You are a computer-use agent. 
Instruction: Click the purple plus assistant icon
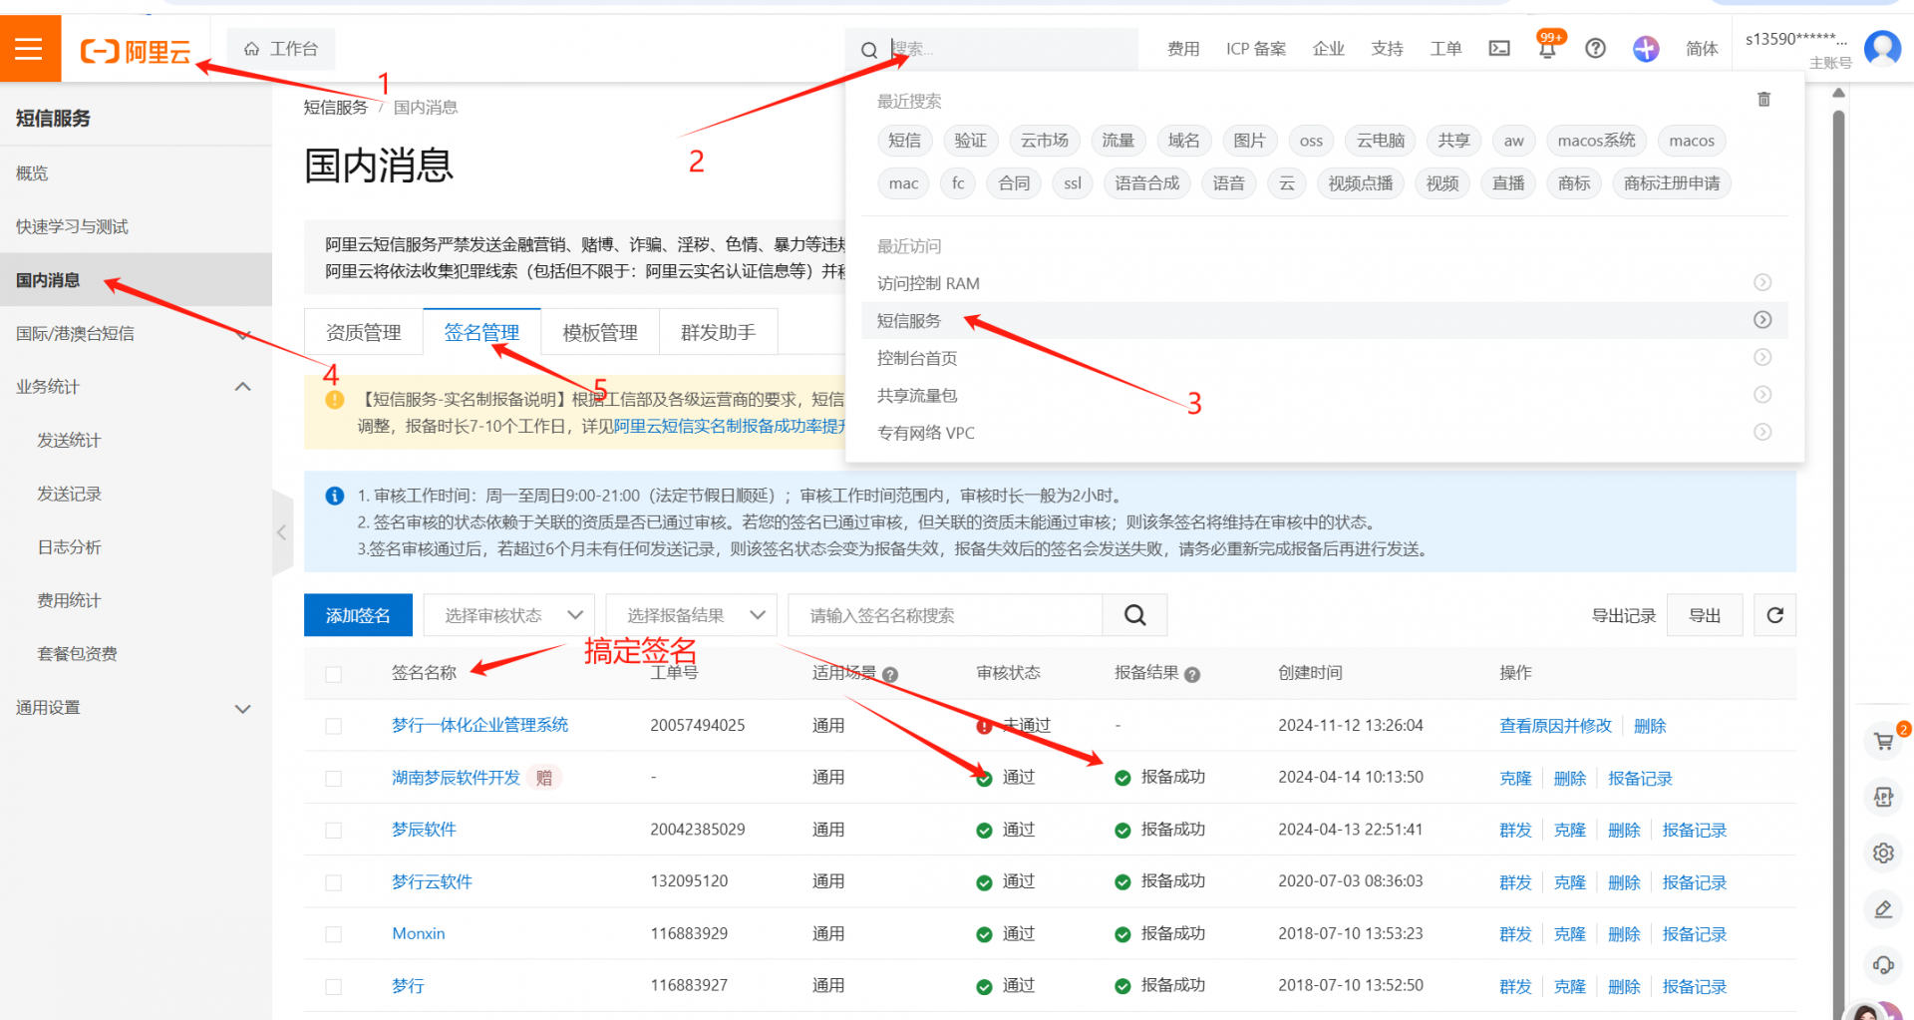pos(1646,48)
